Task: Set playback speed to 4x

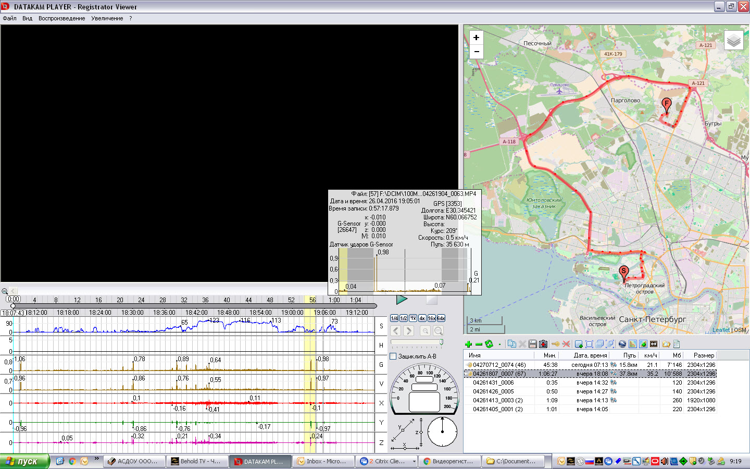Action: pos(422,318)
